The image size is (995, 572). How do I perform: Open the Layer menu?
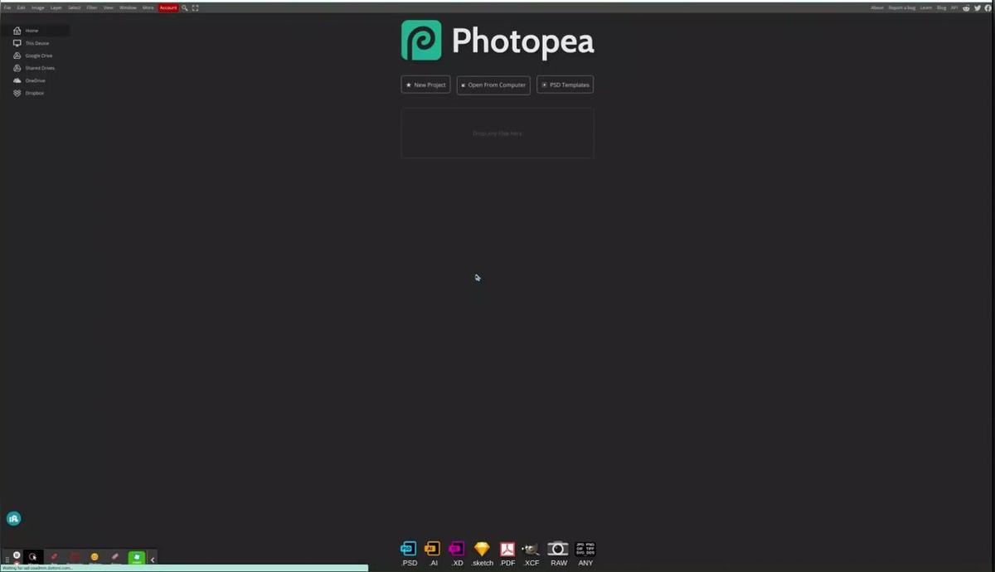click(56, 7)
